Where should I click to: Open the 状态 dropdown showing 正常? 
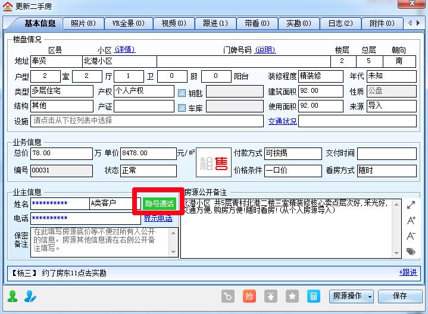point(148,171)
